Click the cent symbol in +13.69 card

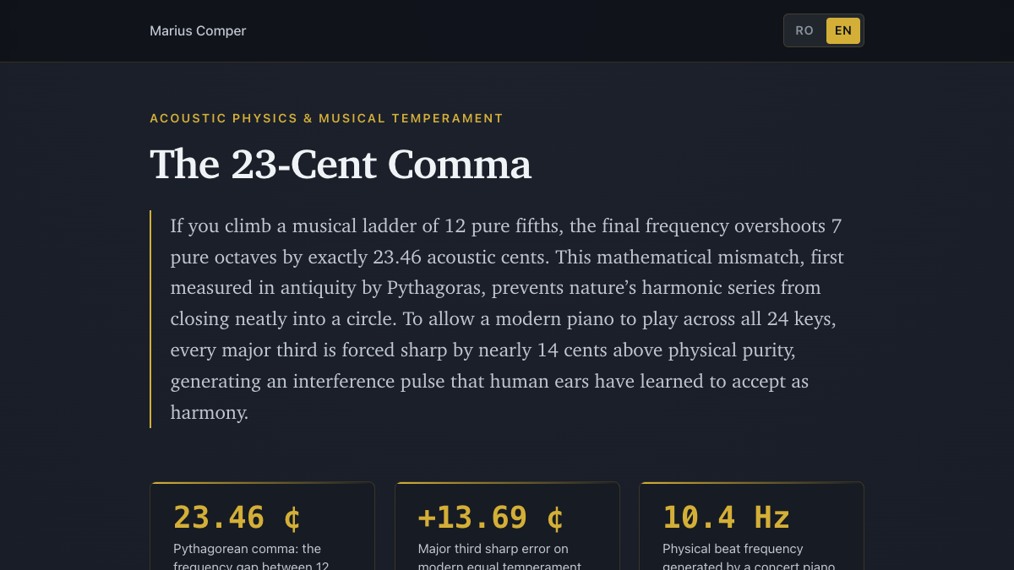coord(555,517)
